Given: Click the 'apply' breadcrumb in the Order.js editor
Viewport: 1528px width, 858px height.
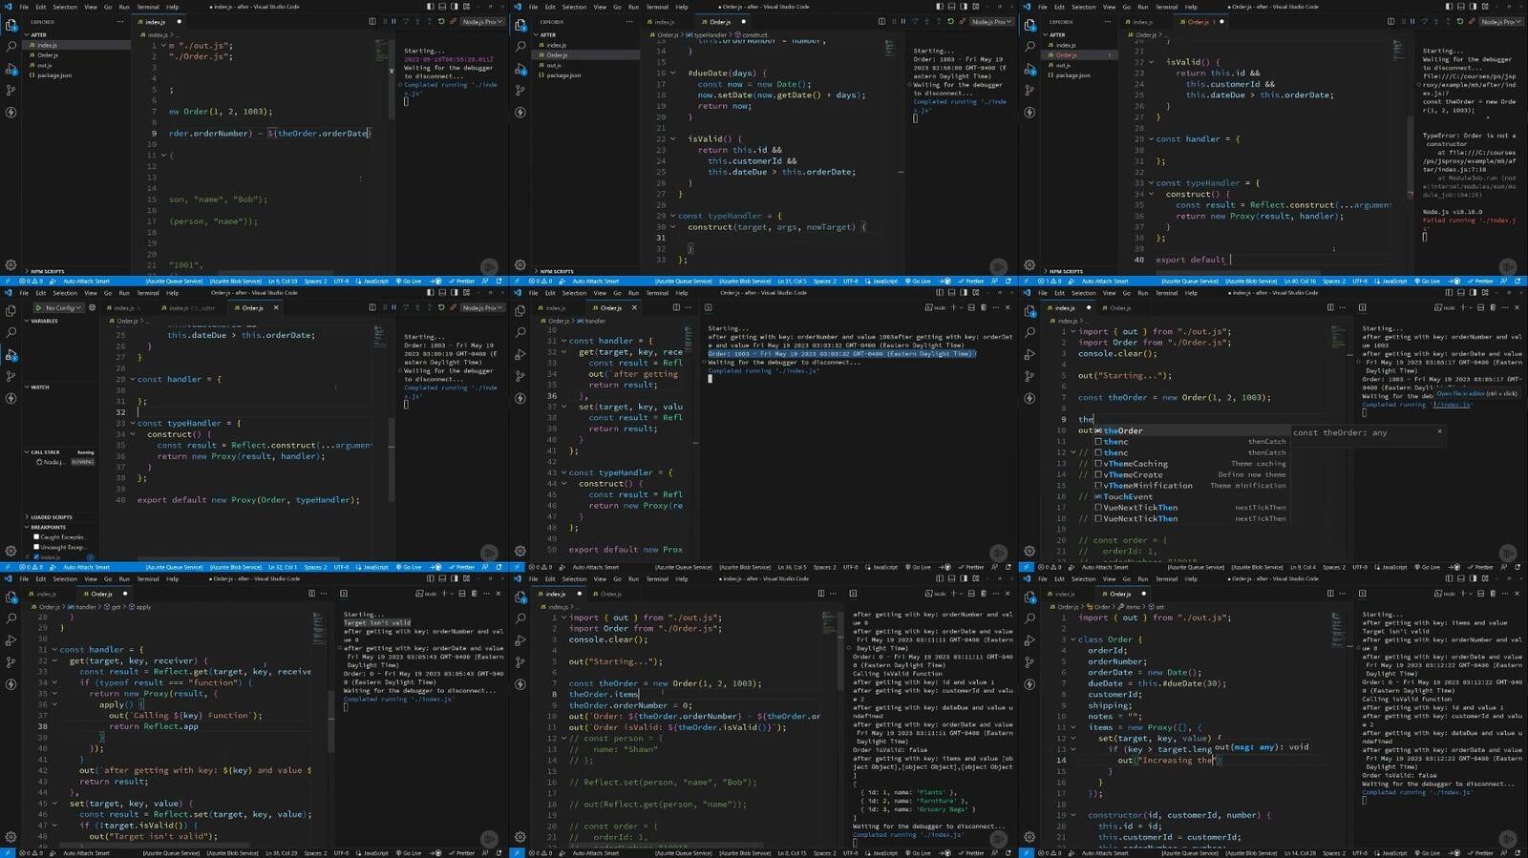Looking at the screenshot, I should pyautogui.click(x=143, y=607).
